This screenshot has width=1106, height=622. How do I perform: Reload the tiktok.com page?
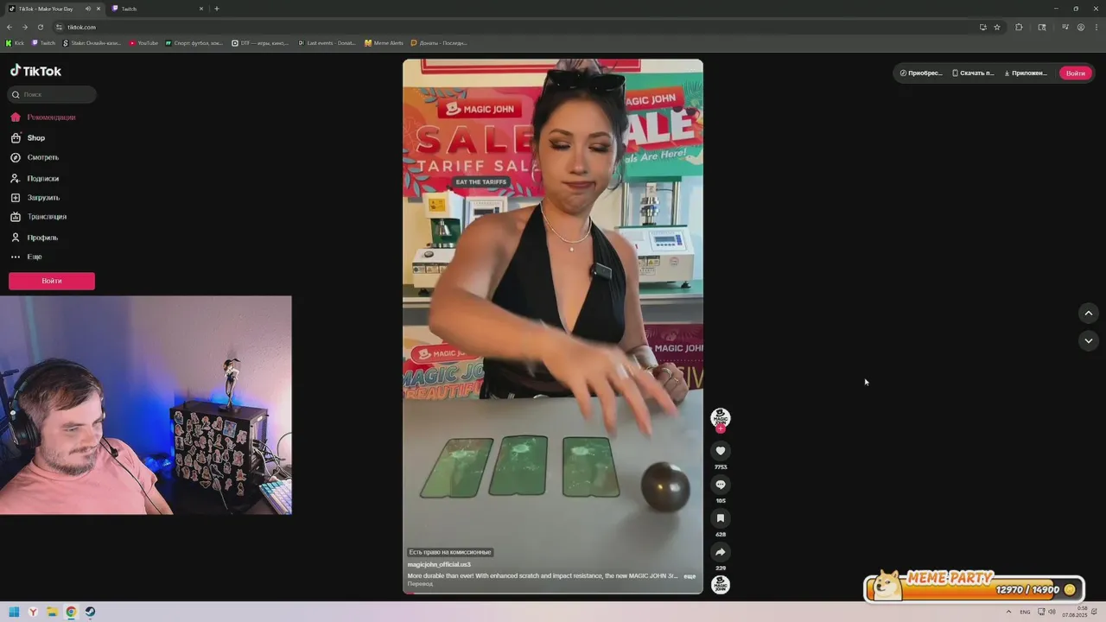coord(40,27)
